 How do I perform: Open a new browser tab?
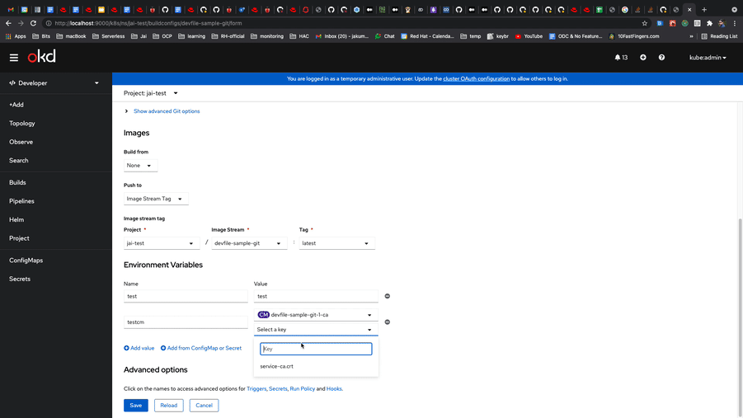(x=704, y=9)
